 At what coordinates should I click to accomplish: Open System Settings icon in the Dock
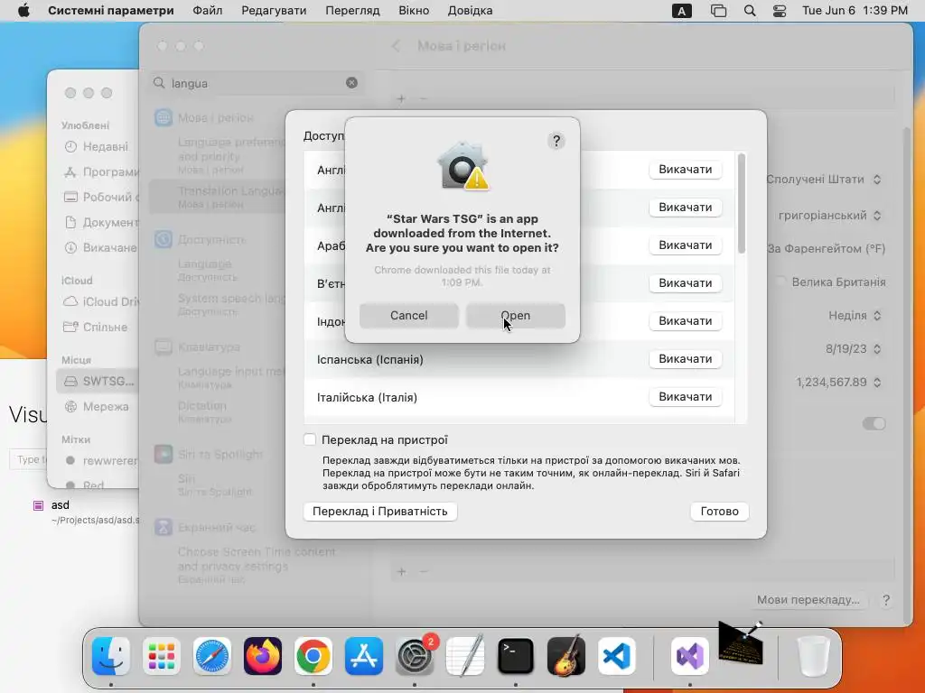[414, 656]
